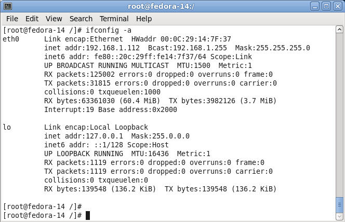The width and height of the screenshot is (345, 222).
Task: Click the eth0 interface name
Action: (x=11, y=39)
